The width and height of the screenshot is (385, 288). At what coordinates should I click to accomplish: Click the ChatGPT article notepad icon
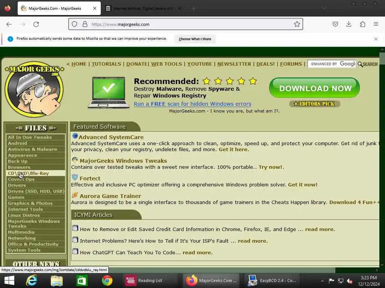(75, 252)
